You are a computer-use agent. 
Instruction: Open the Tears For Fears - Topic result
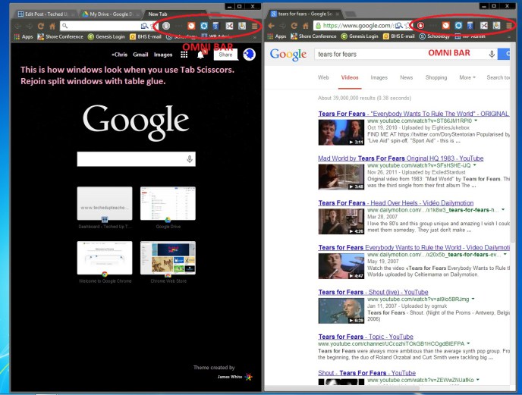pyautogui.click(x=366, y=337)
